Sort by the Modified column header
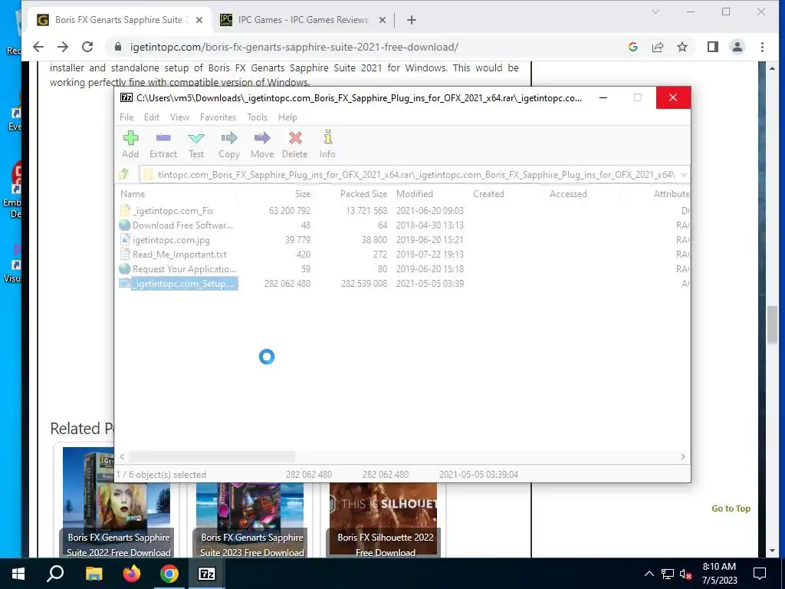 click(415, 194)
